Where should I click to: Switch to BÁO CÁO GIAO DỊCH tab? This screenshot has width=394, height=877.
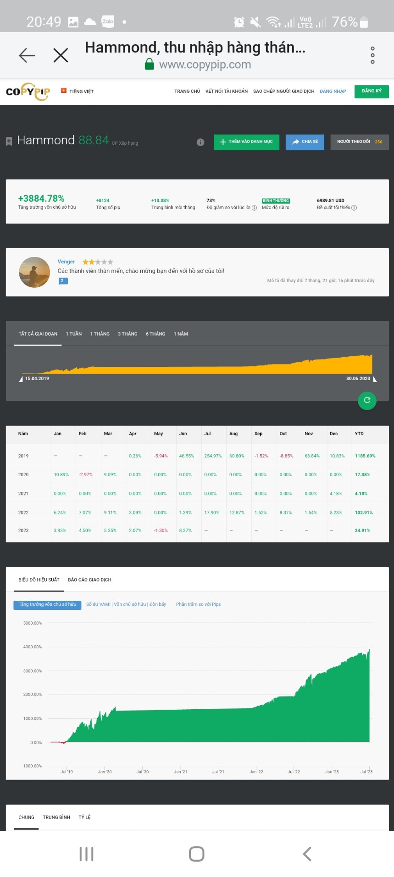tap(89, 580)
